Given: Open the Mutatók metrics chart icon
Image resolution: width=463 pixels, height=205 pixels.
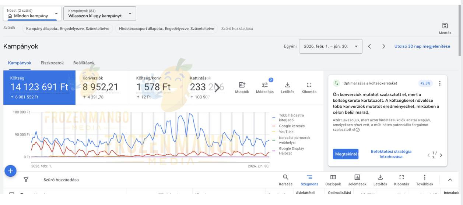Looking at the screenshot, I should click(x=242, y=85).
